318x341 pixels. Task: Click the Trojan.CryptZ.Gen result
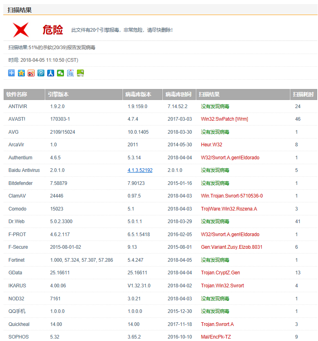coord(220,273)
